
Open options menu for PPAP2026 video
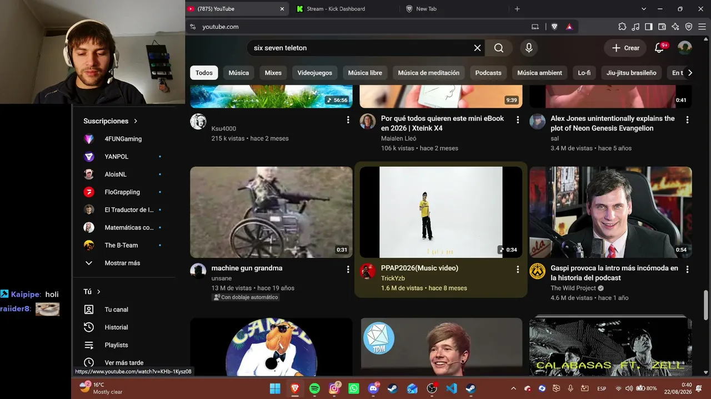tap(518, 269)
